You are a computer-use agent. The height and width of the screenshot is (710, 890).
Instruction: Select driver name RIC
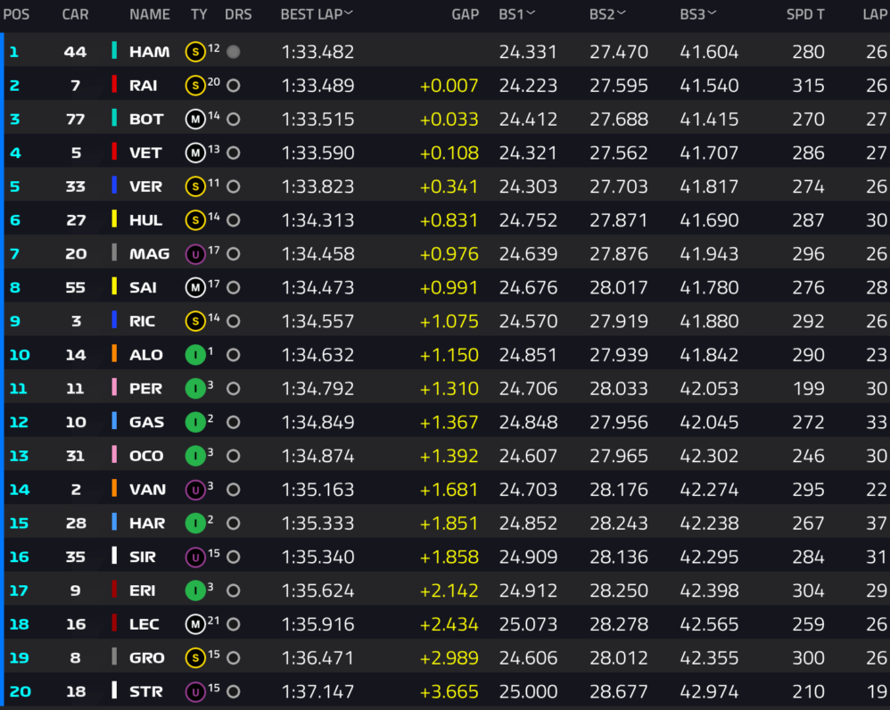pyautogui.click(x=142, y=322)
